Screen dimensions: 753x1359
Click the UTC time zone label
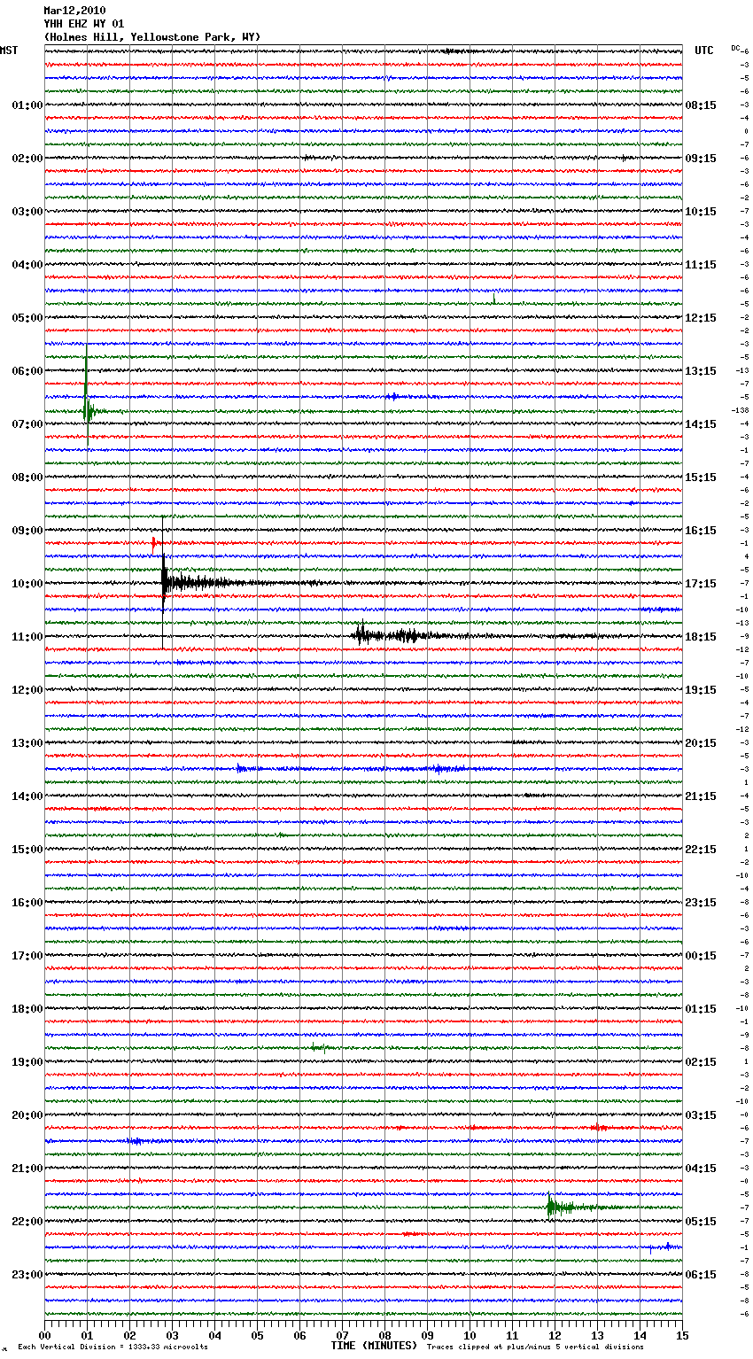coord(704,50)
